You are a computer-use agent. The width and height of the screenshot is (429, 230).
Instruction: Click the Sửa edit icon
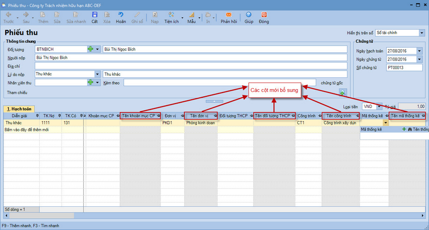pyautogui.click(x=57, y=15)
